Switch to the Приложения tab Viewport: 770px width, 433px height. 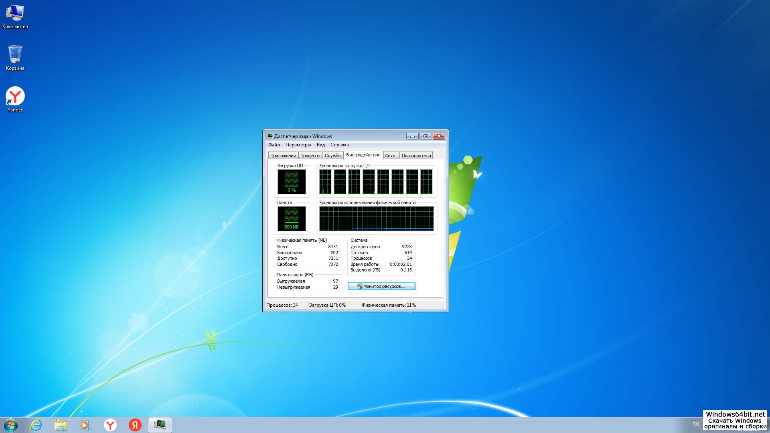click(283, 156)
